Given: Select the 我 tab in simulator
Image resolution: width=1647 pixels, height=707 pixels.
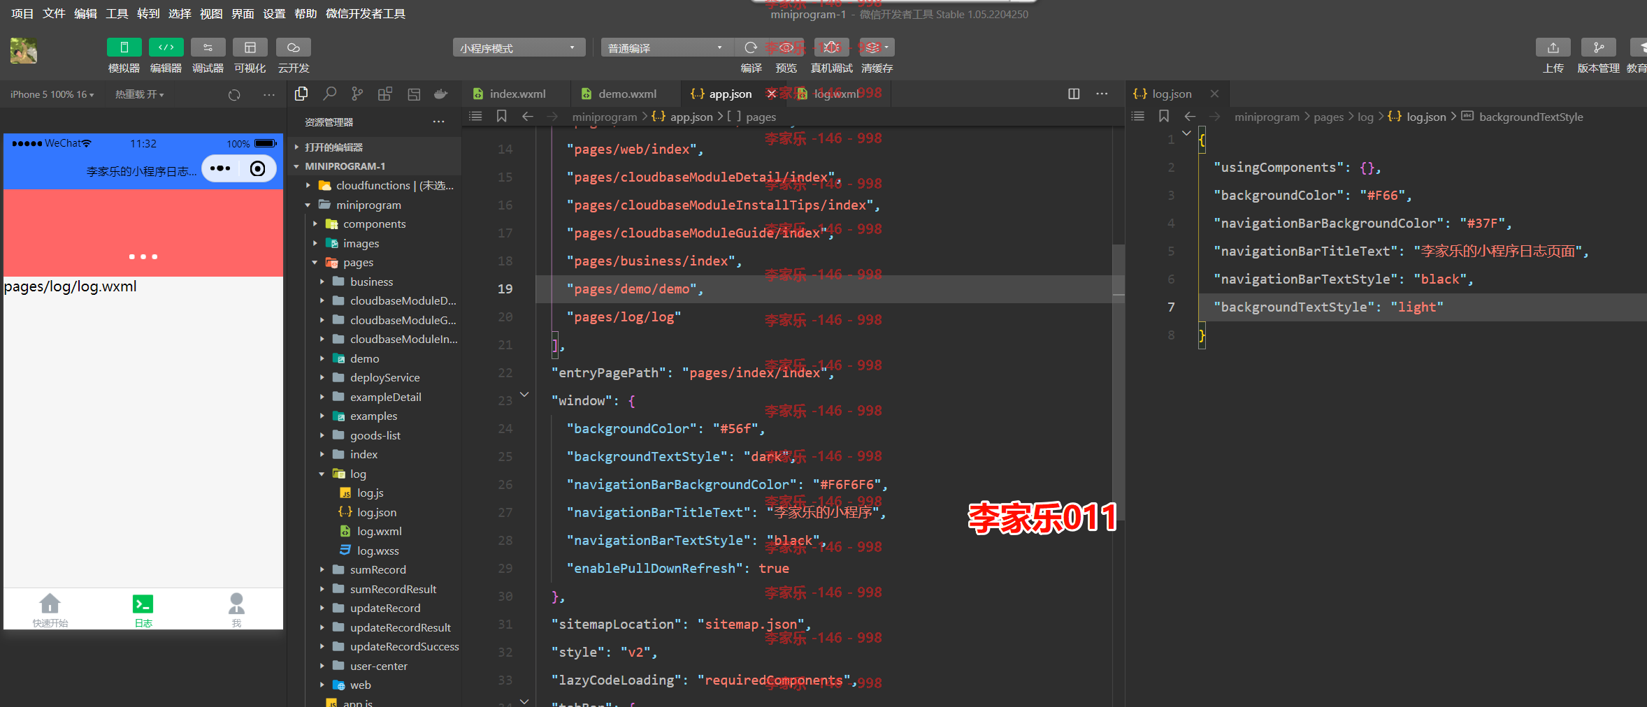Looking at the screenshot, I should [x=236, y=609].
